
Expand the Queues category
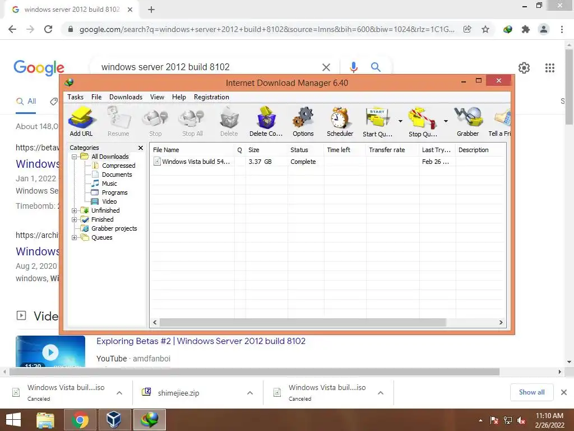pyautogui.click(x=75, y=237)
